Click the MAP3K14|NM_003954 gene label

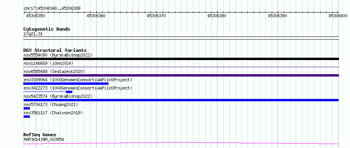coord(44,140)
